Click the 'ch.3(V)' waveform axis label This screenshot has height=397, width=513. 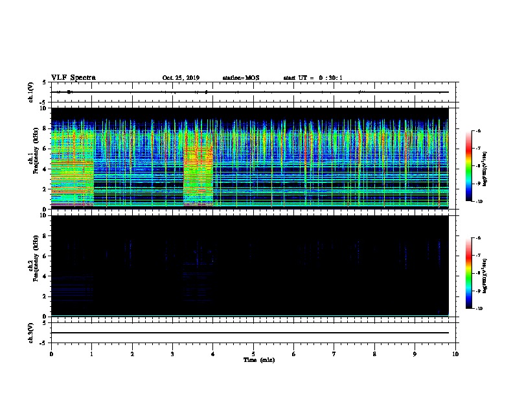point(31,333)
